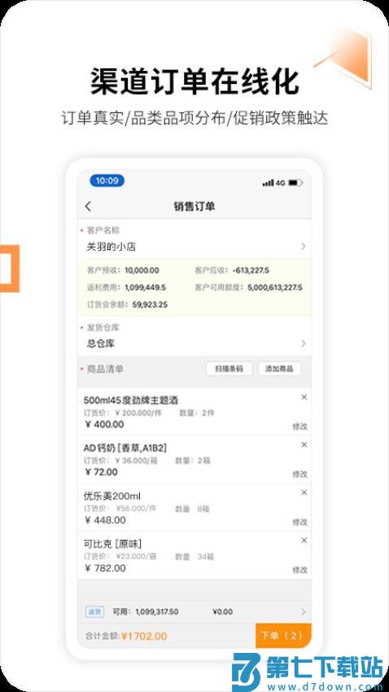Remove 优乐美200ml item with its X icon
Image resolution: width=389 pixels, height=692 pixels.
point(304,493)
